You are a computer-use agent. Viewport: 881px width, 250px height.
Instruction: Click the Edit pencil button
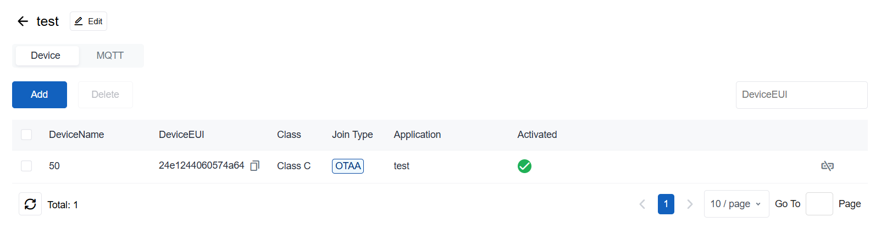pos(88,21)
